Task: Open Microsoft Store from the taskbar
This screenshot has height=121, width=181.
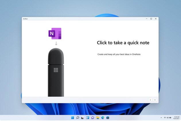Action: pos(108,118)
